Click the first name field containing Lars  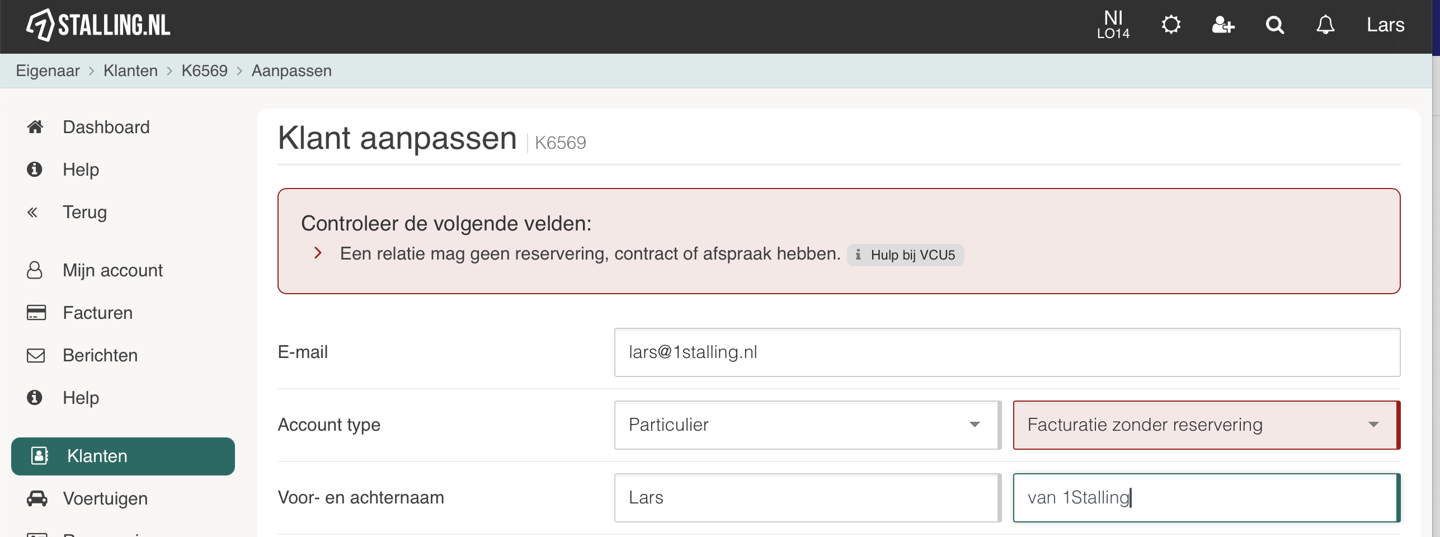click(x=807, y=498)
